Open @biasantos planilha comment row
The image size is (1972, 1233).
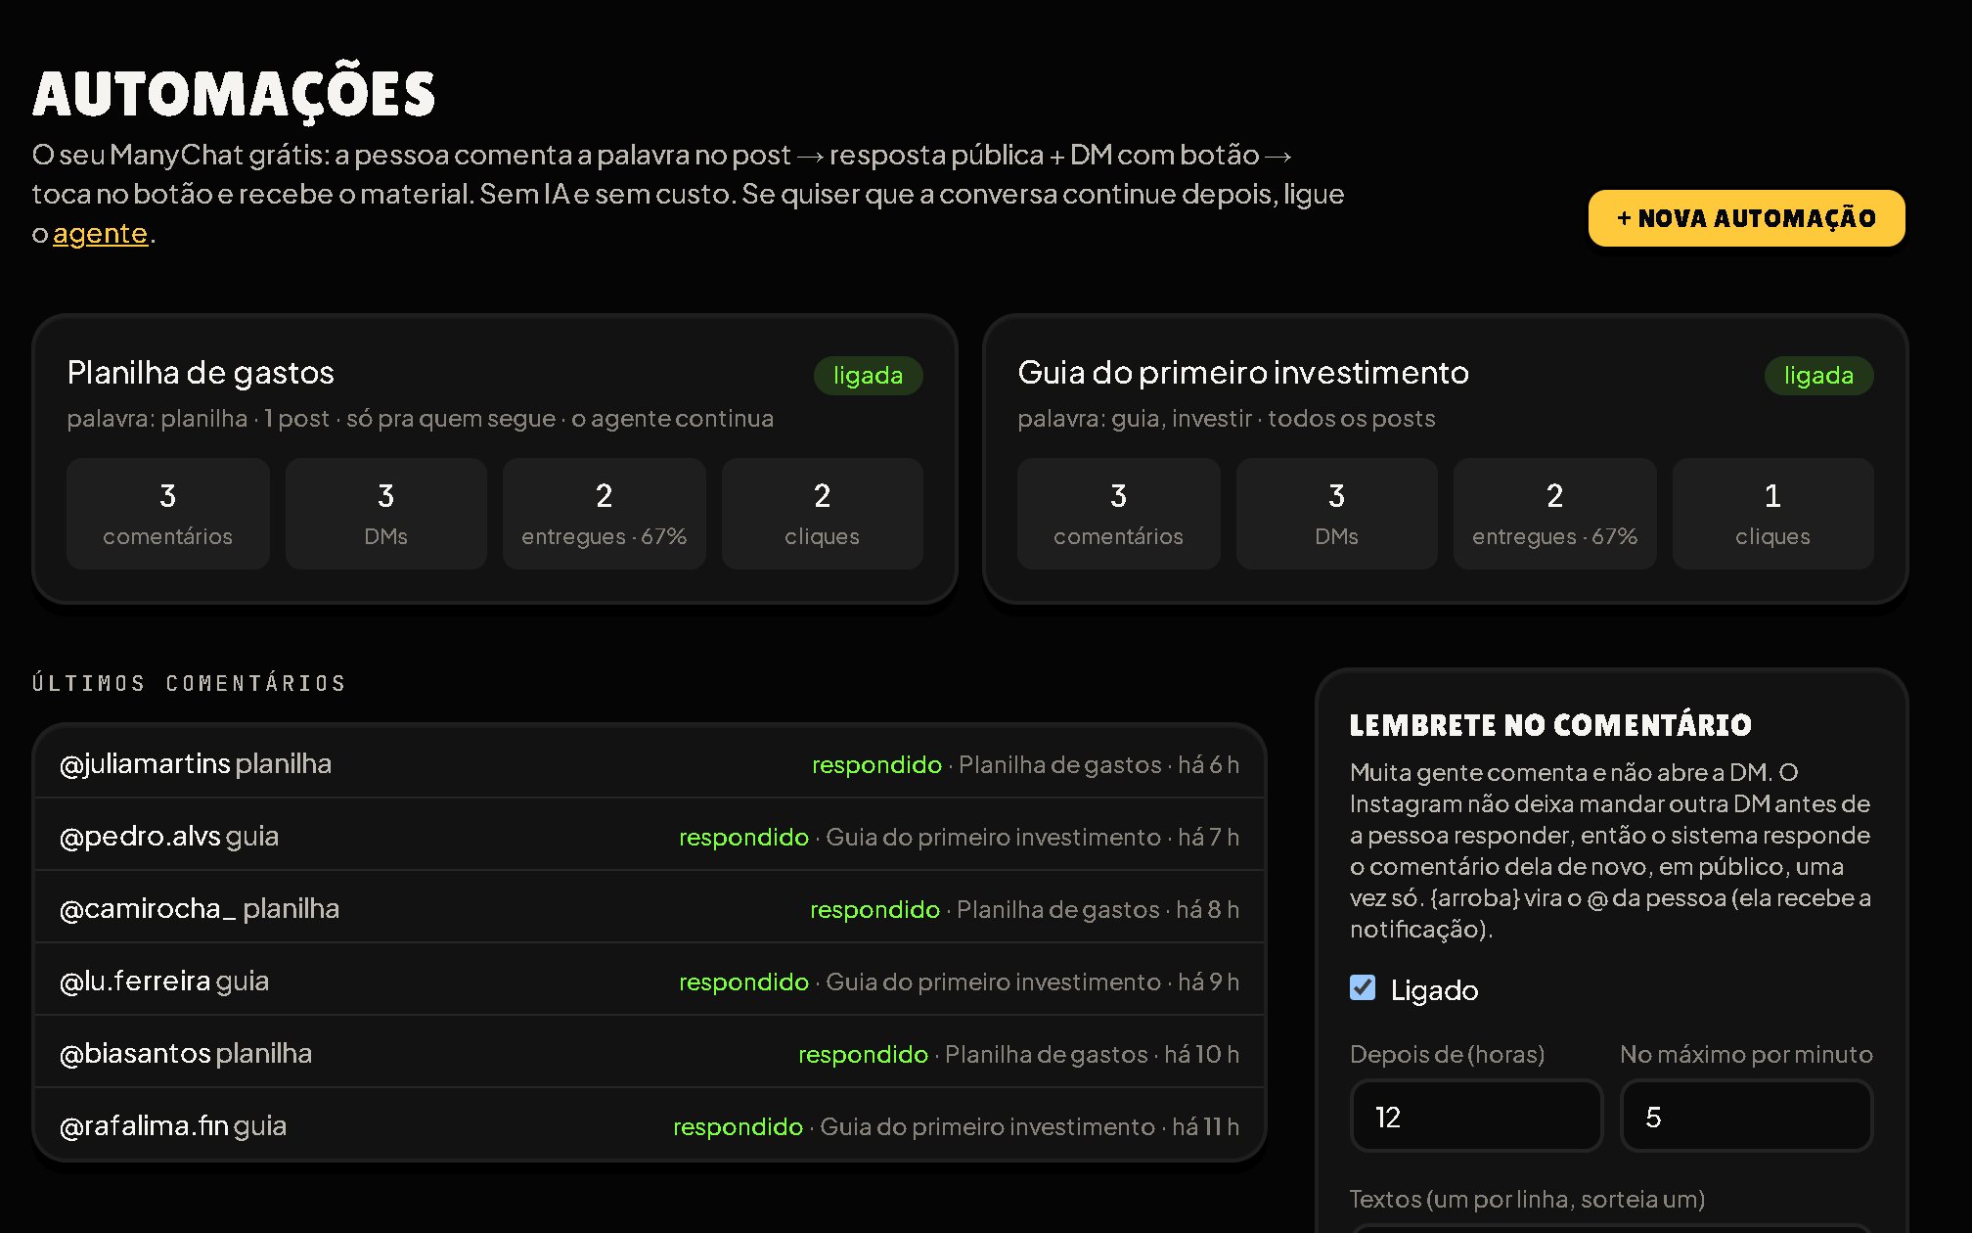650,1053
